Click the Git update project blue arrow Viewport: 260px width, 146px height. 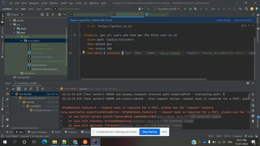219,9
